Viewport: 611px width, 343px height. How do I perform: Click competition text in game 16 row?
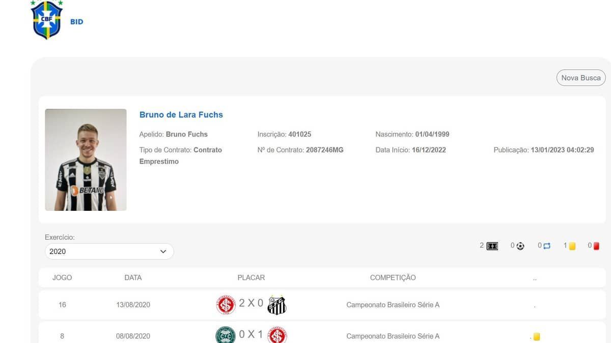[x=393, y=305]
